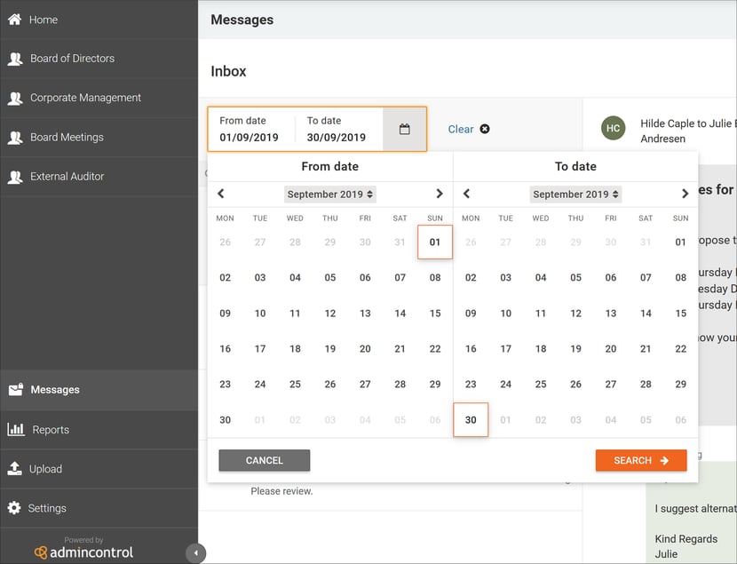Viewport: 737px width, 564px height.
Task: Go to previous month in From date
Action: 221,194
